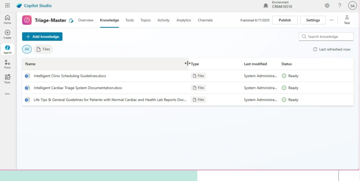Open Agents in sidebar
Image resolution: width=360 pixels, height=181 pixels.
[x=7, y=49]
